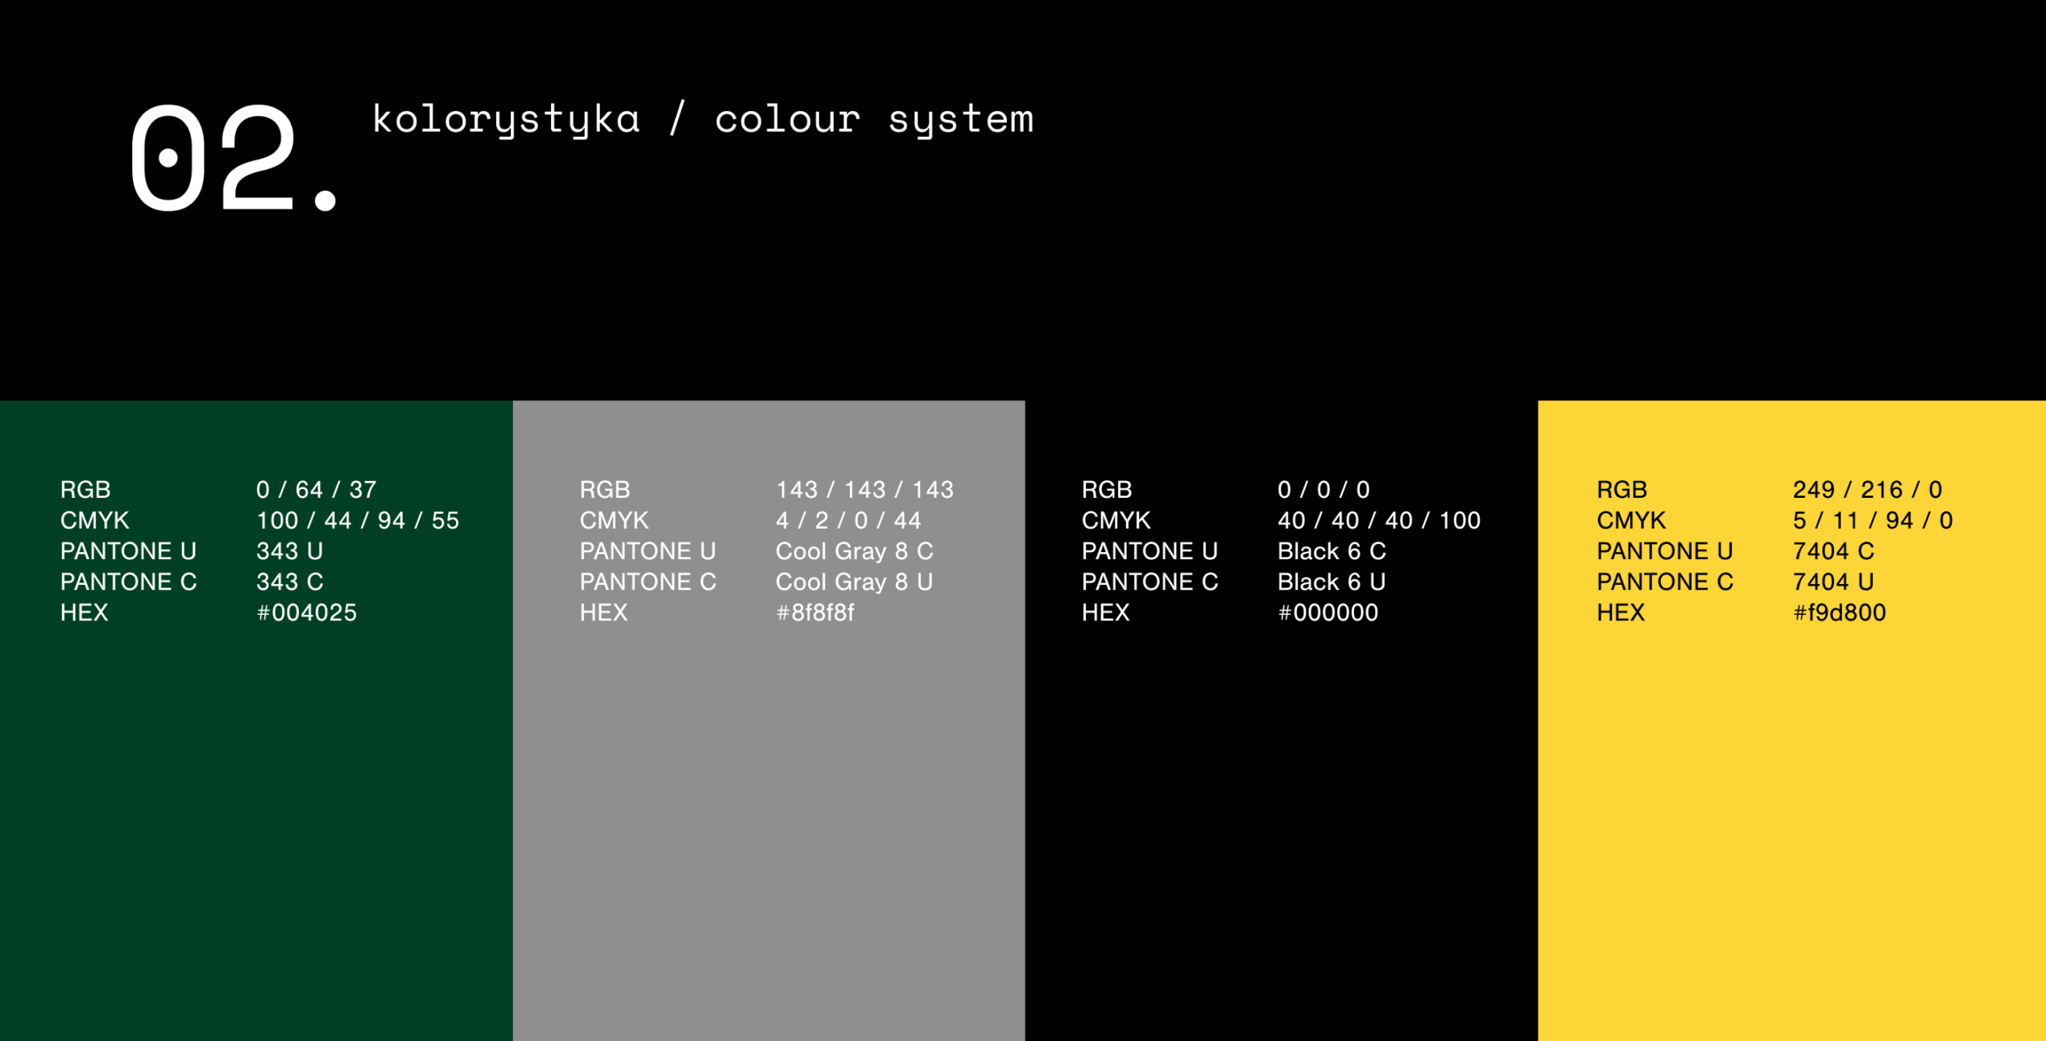Screen dimensions: 2046x1041
Task: Click the 'Cool Gray 8 C' Pantone text
Action: (x=854, y=551)
